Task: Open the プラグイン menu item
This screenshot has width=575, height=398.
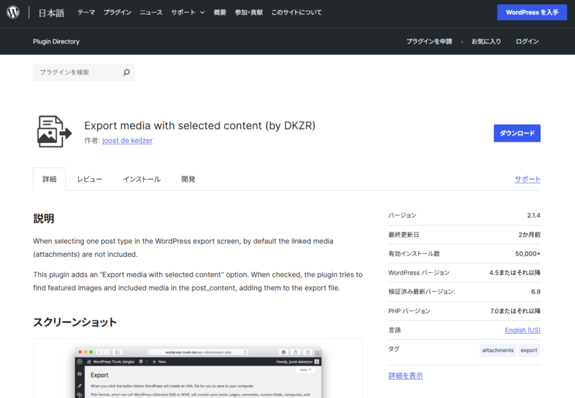Action: click(x=118, y=12)
